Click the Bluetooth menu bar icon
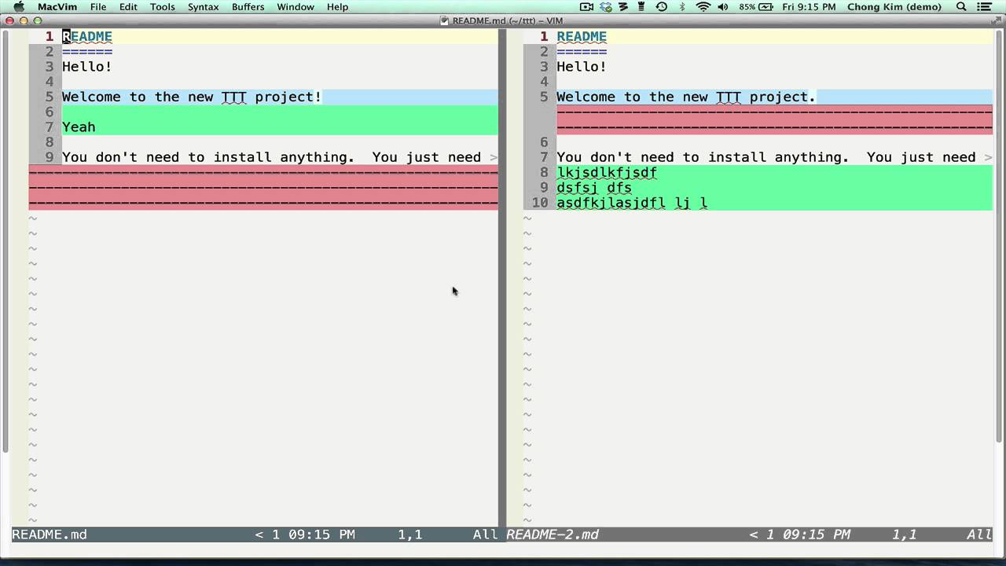1006x566 pixels. pyautogui.click(x=682, y=7)
